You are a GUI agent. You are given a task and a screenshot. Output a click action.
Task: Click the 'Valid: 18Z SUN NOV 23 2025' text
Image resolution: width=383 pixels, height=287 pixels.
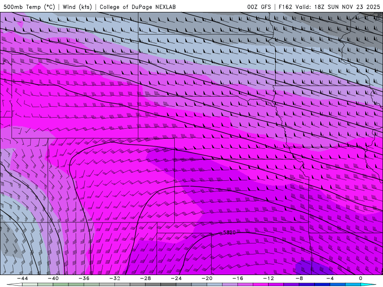click(338, 7)
